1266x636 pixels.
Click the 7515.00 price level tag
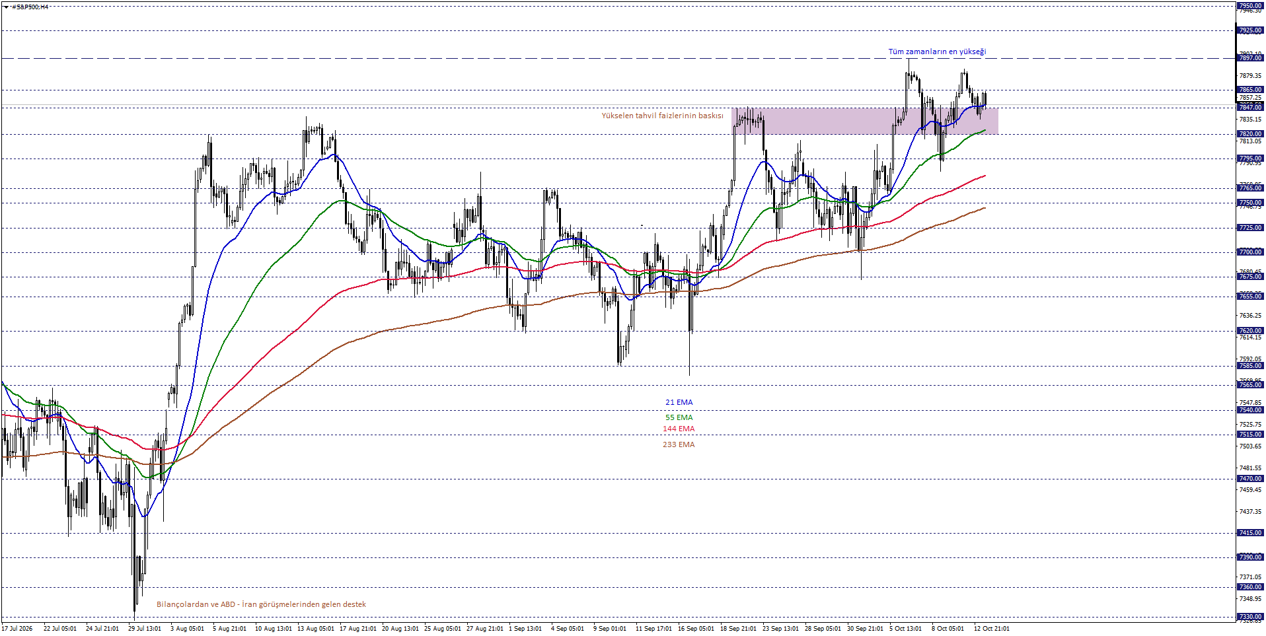tap(1250, 435)
